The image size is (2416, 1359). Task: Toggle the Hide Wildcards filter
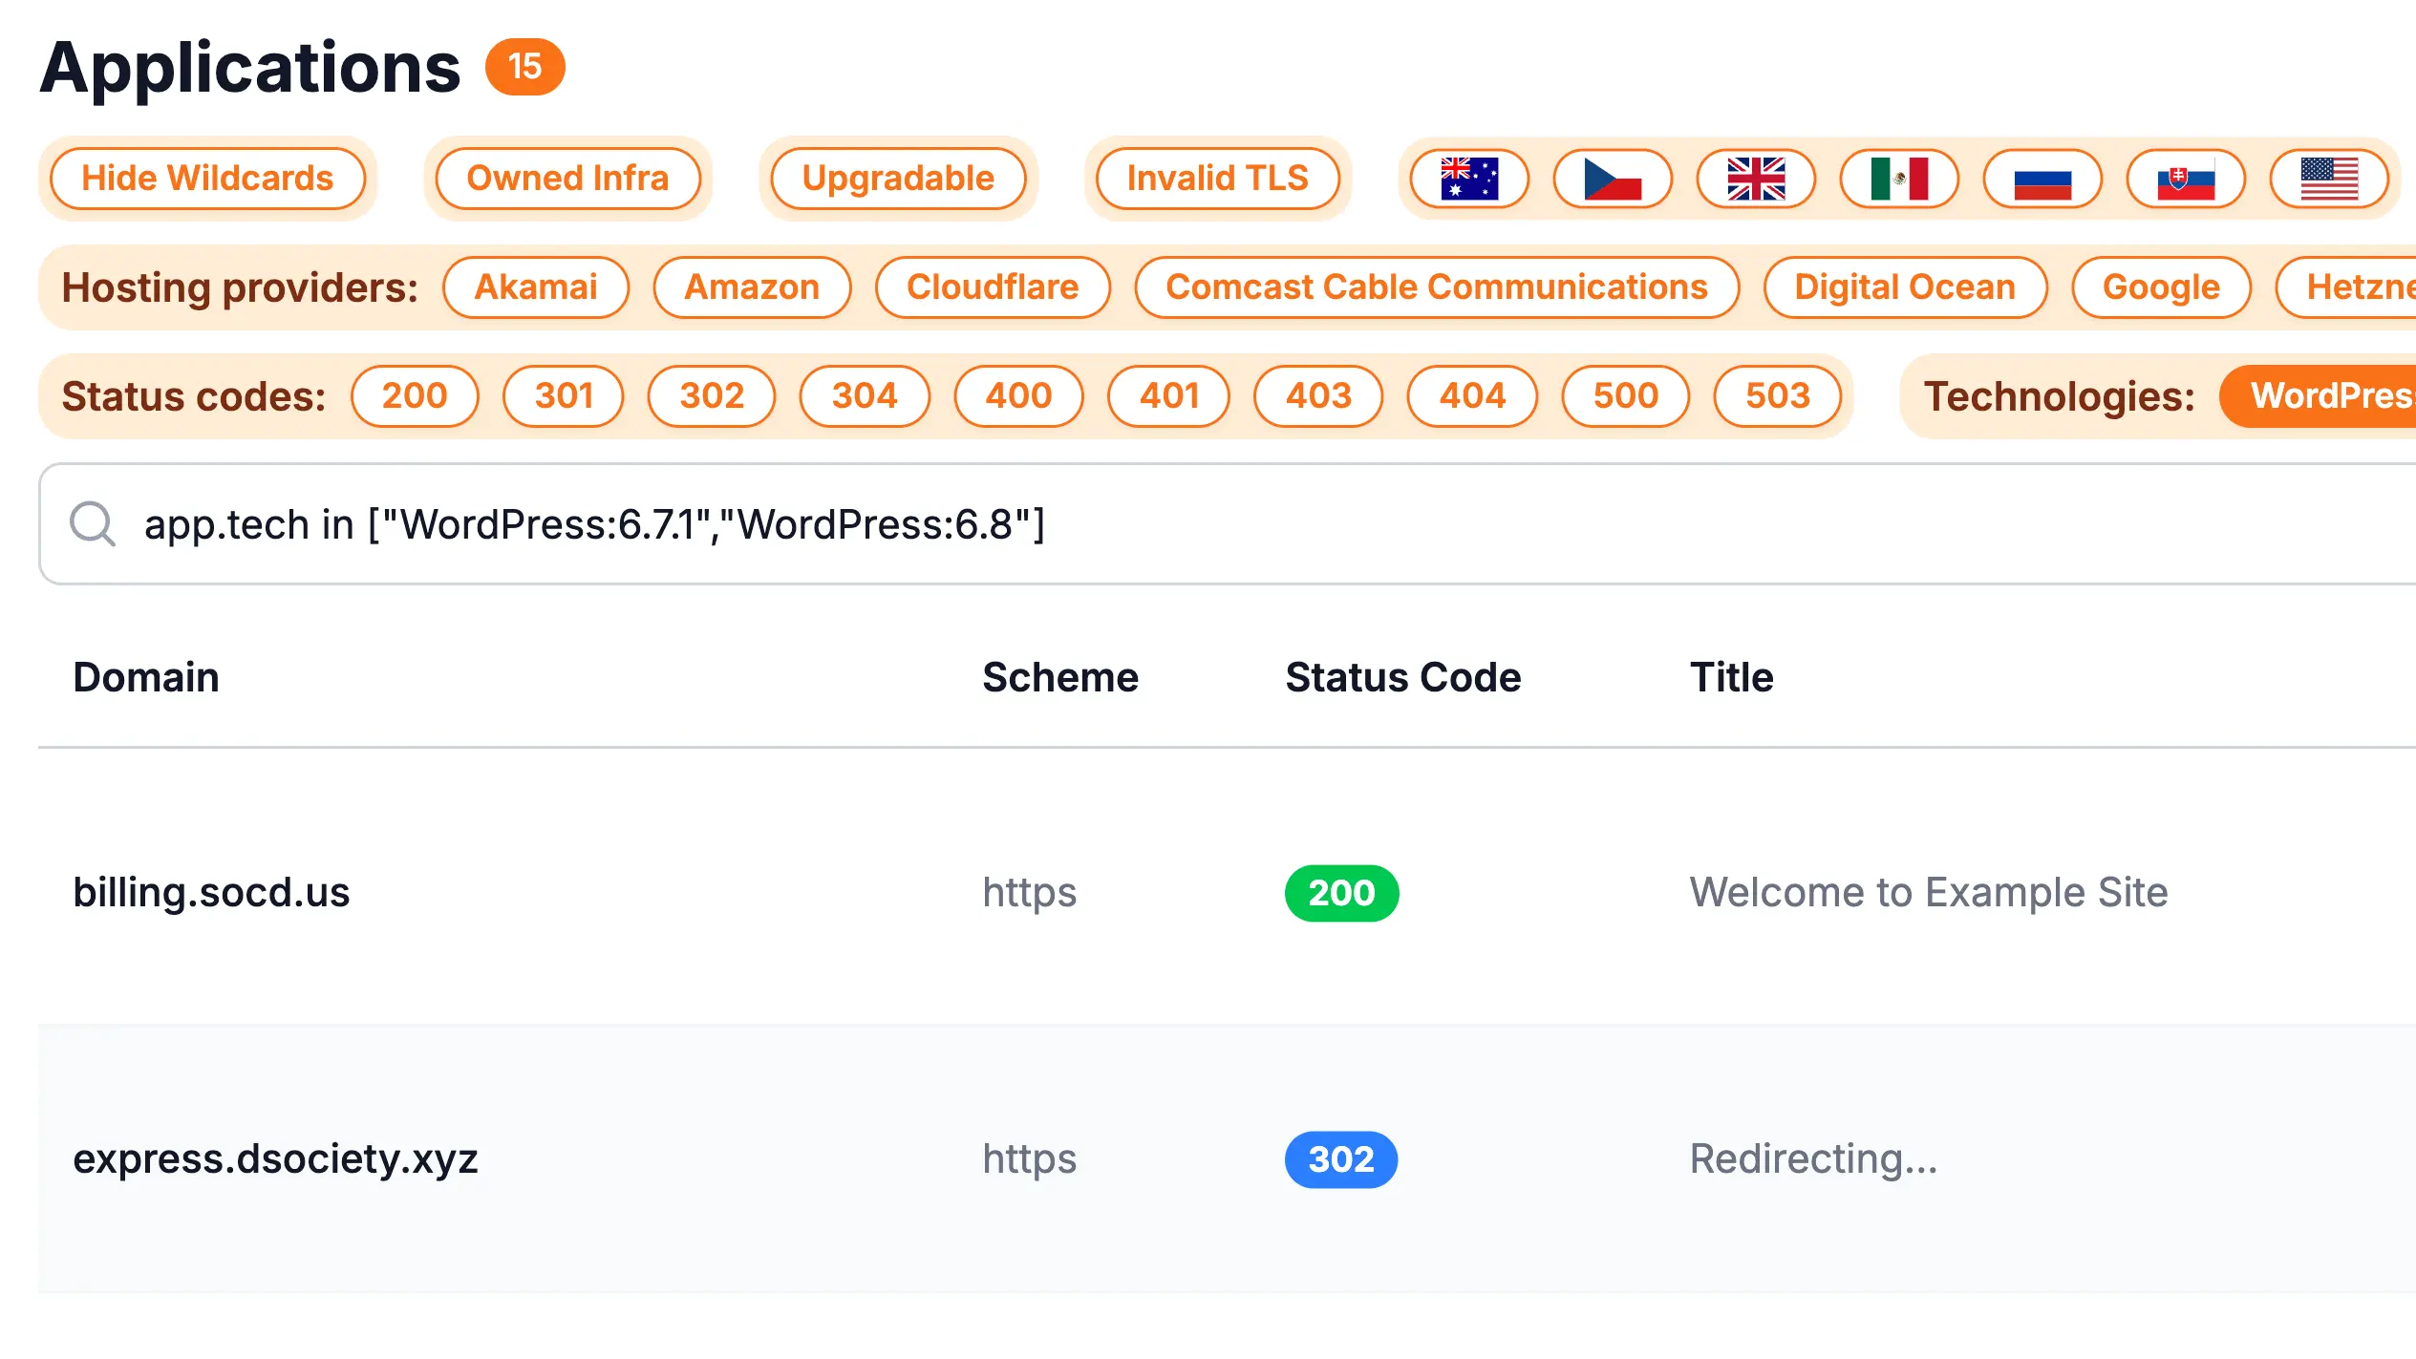point(207,179)
